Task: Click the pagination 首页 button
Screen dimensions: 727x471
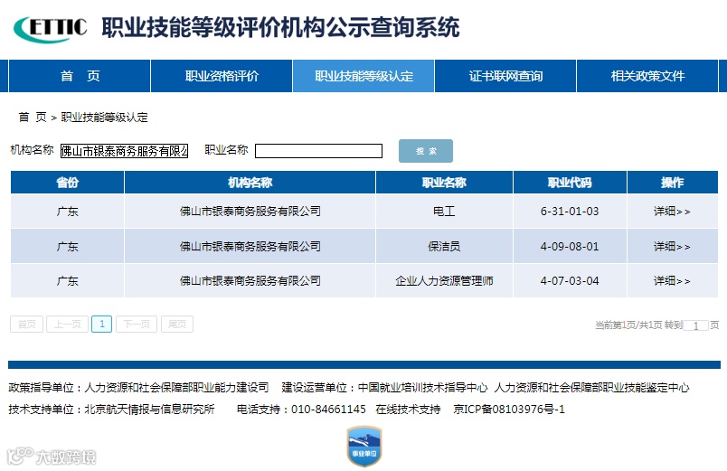Action: (x=26, y=324)
